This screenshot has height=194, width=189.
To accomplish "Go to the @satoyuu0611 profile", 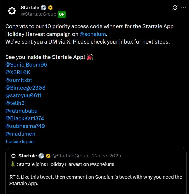I will tap(23, 95).
